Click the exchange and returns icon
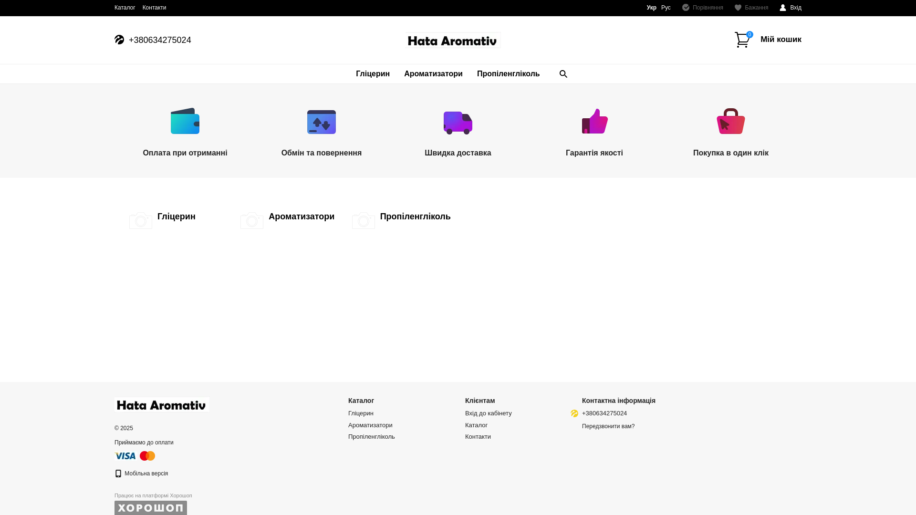916x515 pixels. (x=322, y=122)
